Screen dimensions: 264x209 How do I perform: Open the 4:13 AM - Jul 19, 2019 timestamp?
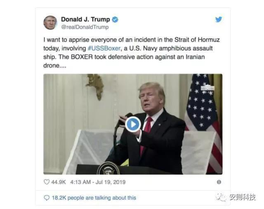click(98, 182)
